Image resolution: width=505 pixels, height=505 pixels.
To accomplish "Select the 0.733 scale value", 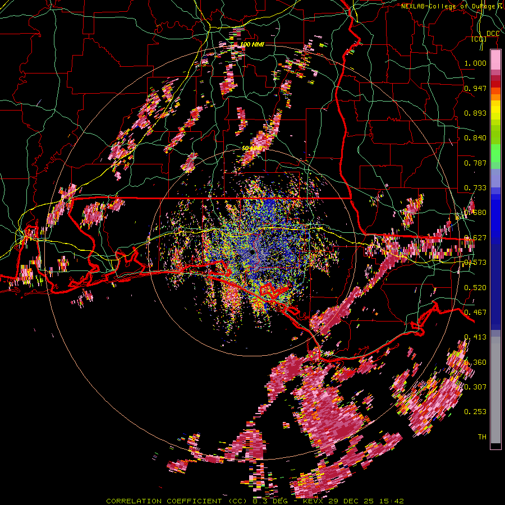I will pos(475,188).
